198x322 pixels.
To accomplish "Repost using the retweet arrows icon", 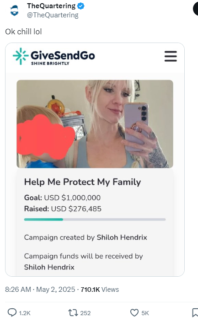I will click(73, 313).
